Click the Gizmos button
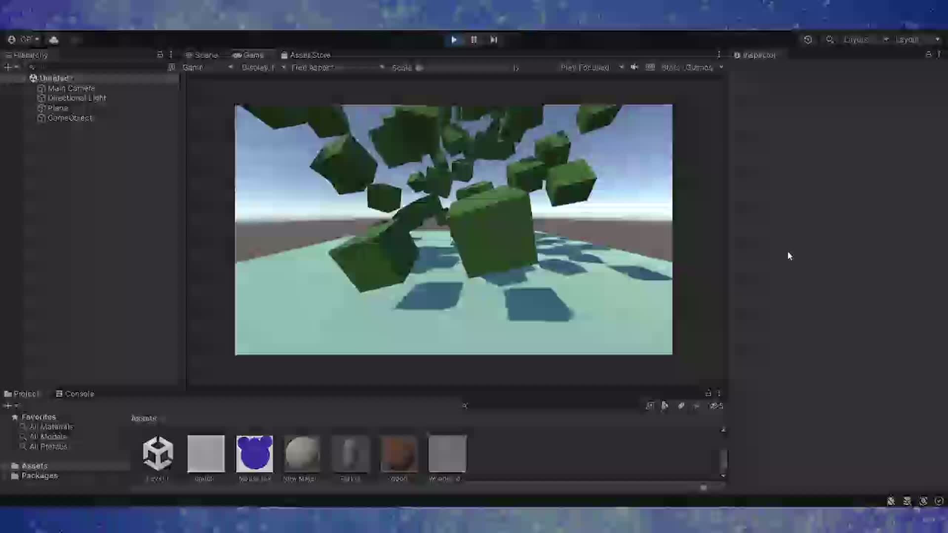Image resolution: width=948 pixels, height=533 pixels. 699,68
